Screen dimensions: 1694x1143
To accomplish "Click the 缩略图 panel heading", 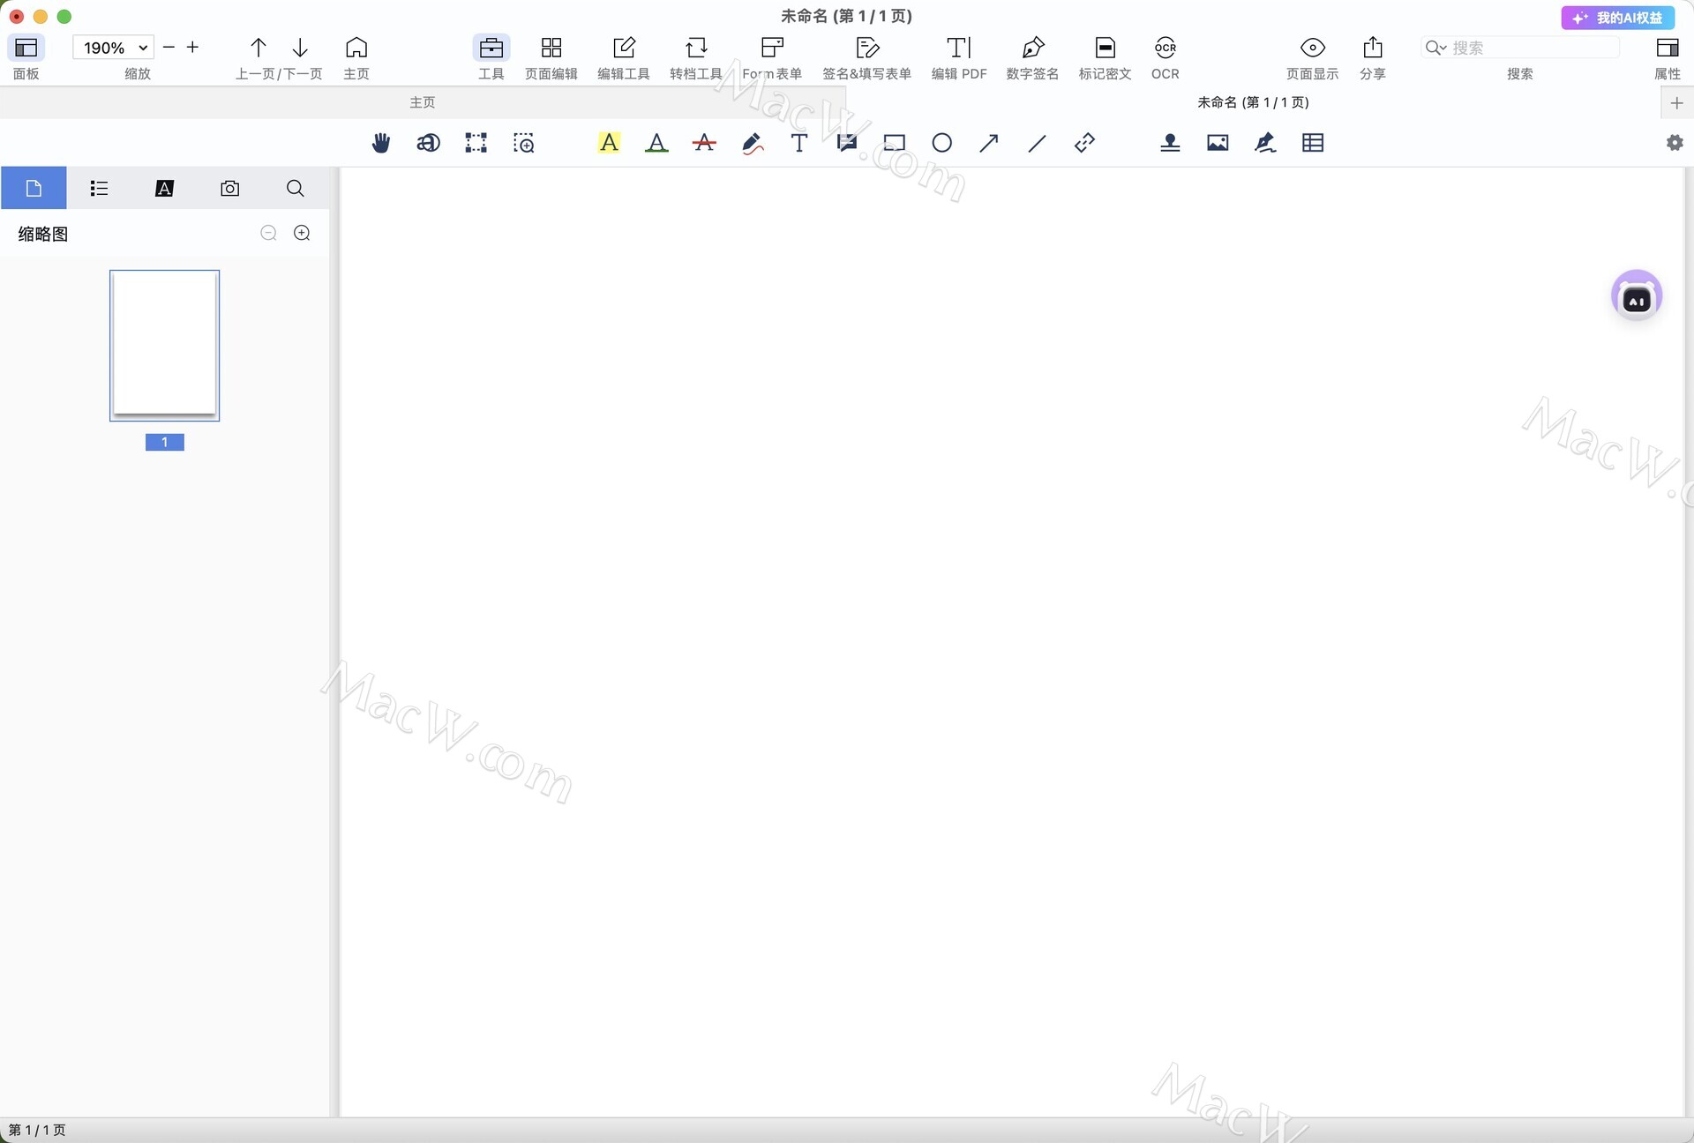I will [x=43, y=234].
